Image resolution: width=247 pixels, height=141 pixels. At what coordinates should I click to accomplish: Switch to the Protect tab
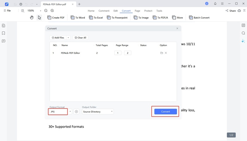(148, 11)
